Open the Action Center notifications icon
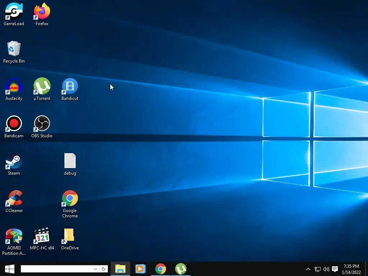 click(335, 269)
